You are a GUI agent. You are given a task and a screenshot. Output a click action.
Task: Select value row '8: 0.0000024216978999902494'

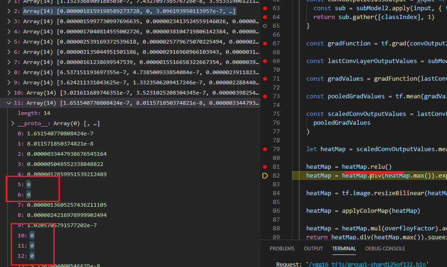click(x=62, y=215)
